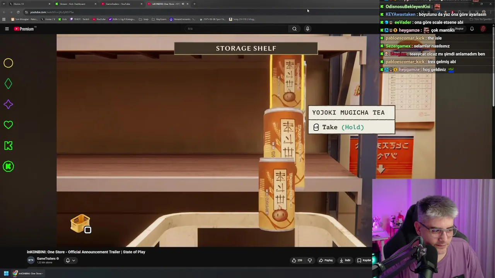This screenshot has width=495, height=278.
Task: Open bookmarks apps grid icon
Action: 4,19
